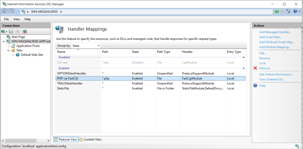303x149 pixels.
Task: Sort by the Path Type column header
Action: [168, 52]
